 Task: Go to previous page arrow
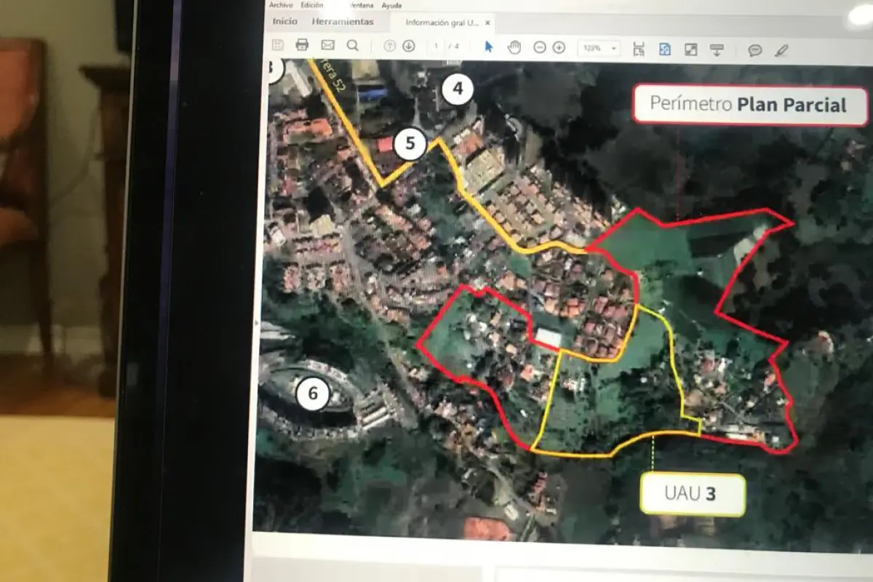(390, 46)
